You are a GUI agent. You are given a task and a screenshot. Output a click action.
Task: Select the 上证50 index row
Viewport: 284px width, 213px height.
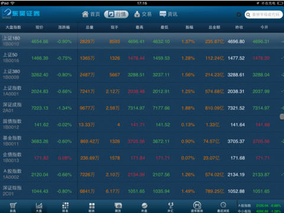pyautogui.click(x=142, y=57)
